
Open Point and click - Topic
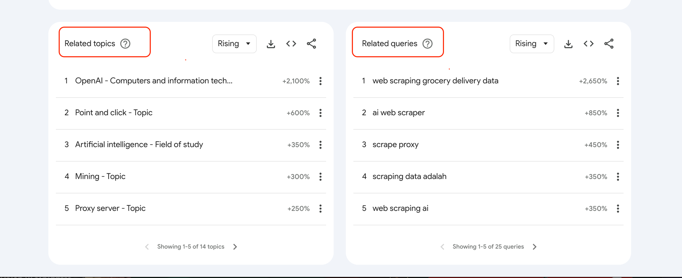point(114,113)
